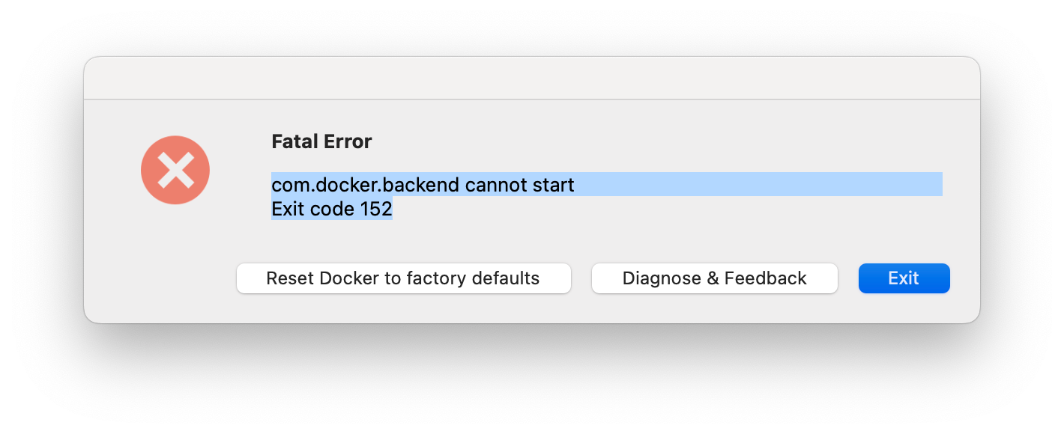
Task: Click the words cannot start
Action: (520, 184)
